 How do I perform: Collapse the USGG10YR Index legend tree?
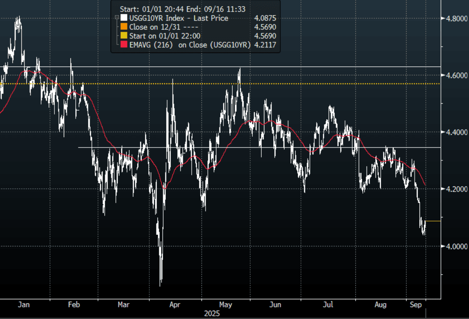tap(116, 18)
